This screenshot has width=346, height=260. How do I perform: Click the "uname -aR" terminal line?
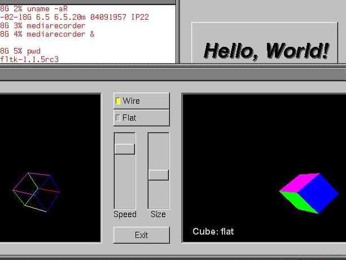tap(34, 9)
